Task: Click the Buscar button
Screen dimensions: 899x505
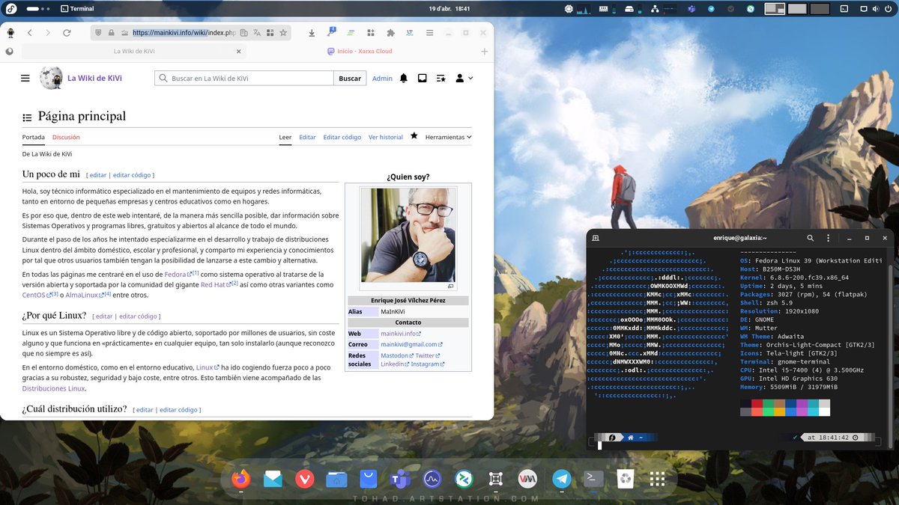Action: tap(349, 78)
